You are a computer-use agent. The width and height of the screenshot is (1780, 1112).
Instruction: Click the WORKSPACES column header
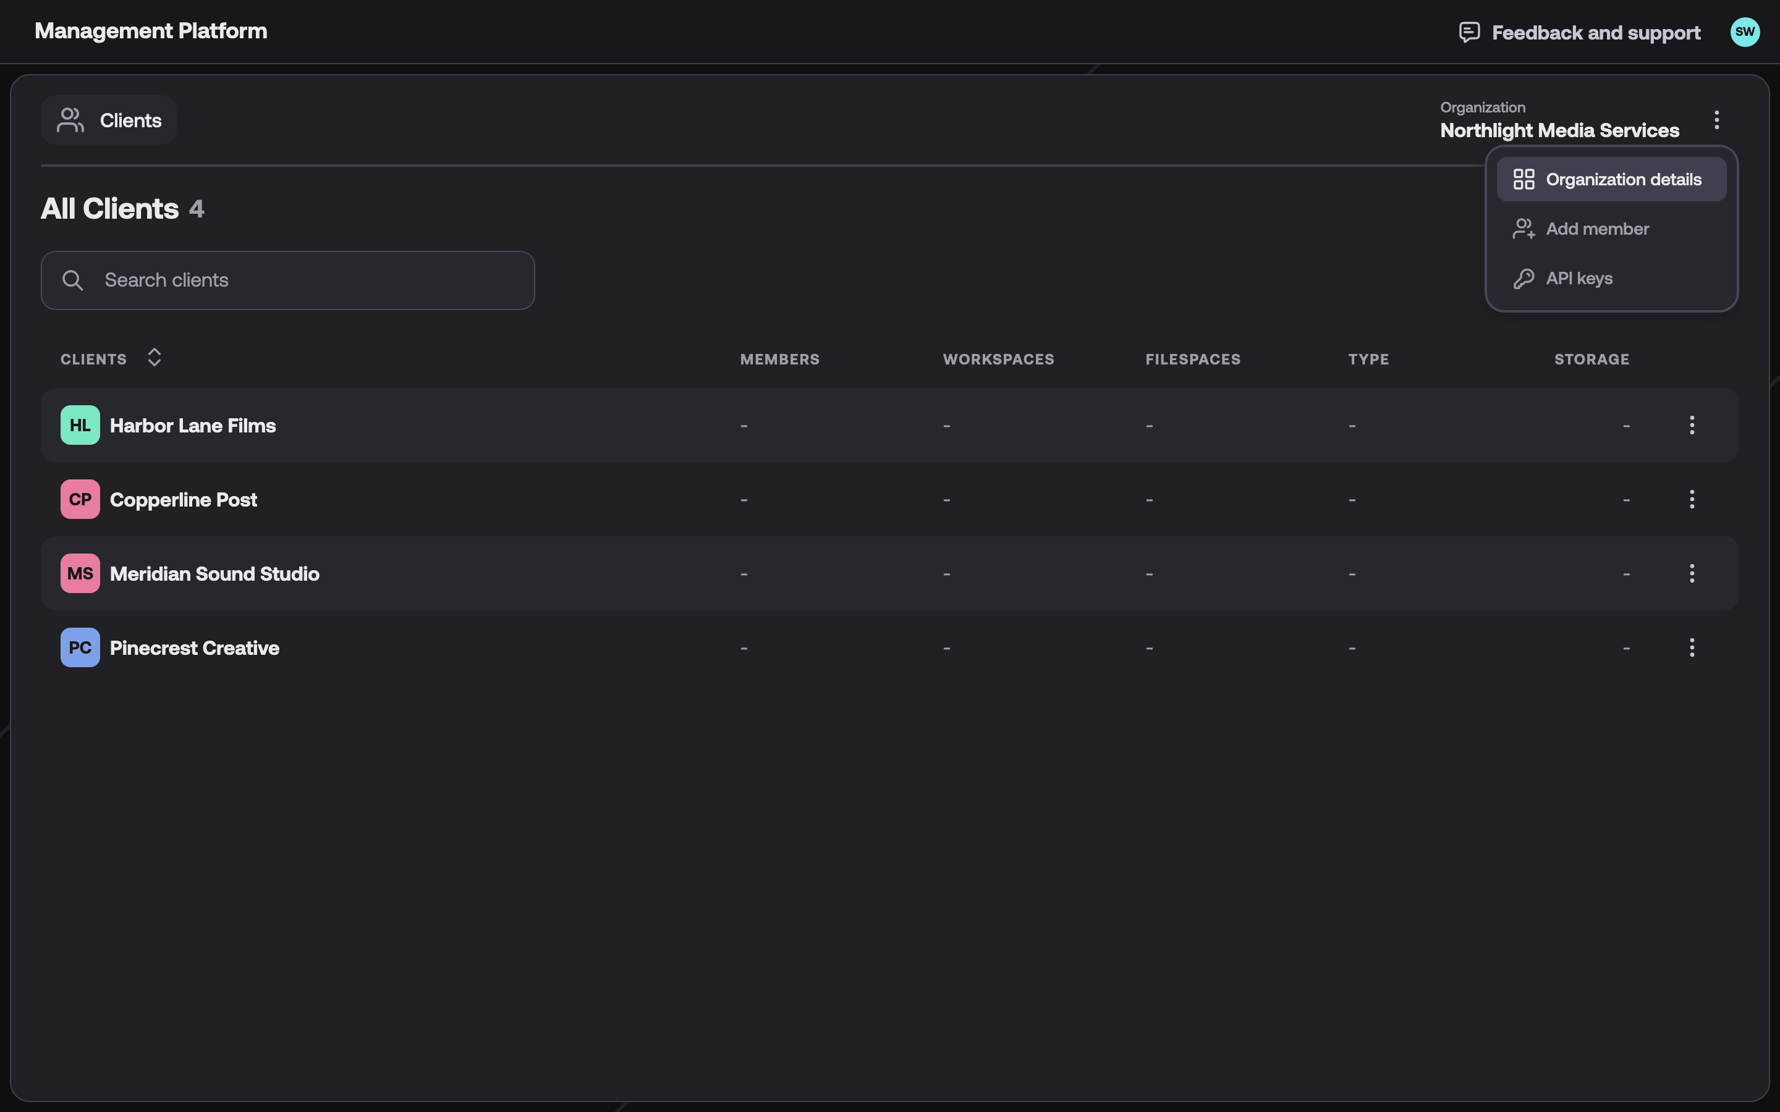point(998,360)
